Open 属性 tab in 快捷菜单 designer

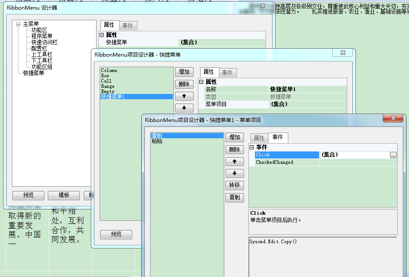[209, 72]
